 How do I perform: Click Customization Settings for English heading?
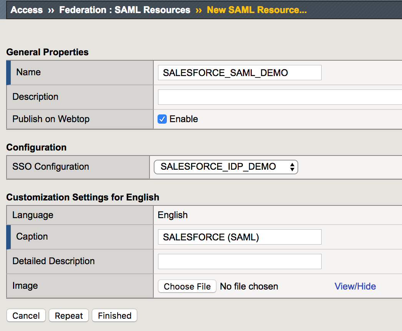83,197
